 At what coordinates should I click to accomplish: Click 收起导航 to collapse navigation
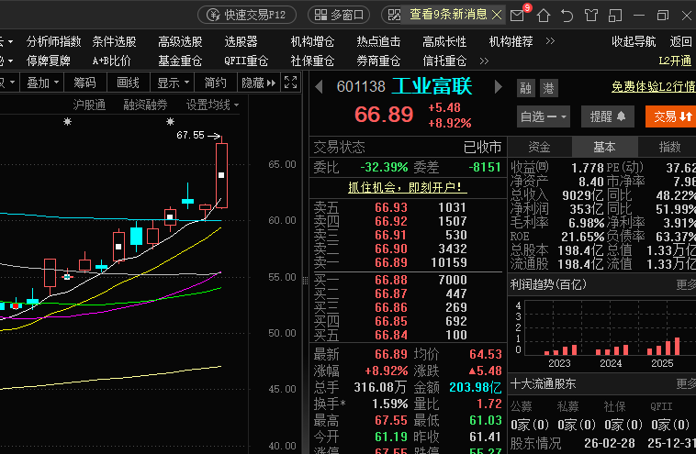click(x=634, y=41)
